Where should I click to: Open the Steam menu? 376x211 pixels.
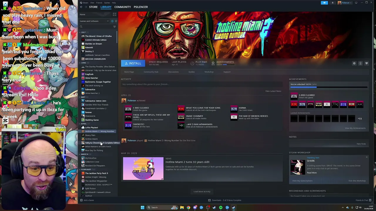[x=85, y=3]
